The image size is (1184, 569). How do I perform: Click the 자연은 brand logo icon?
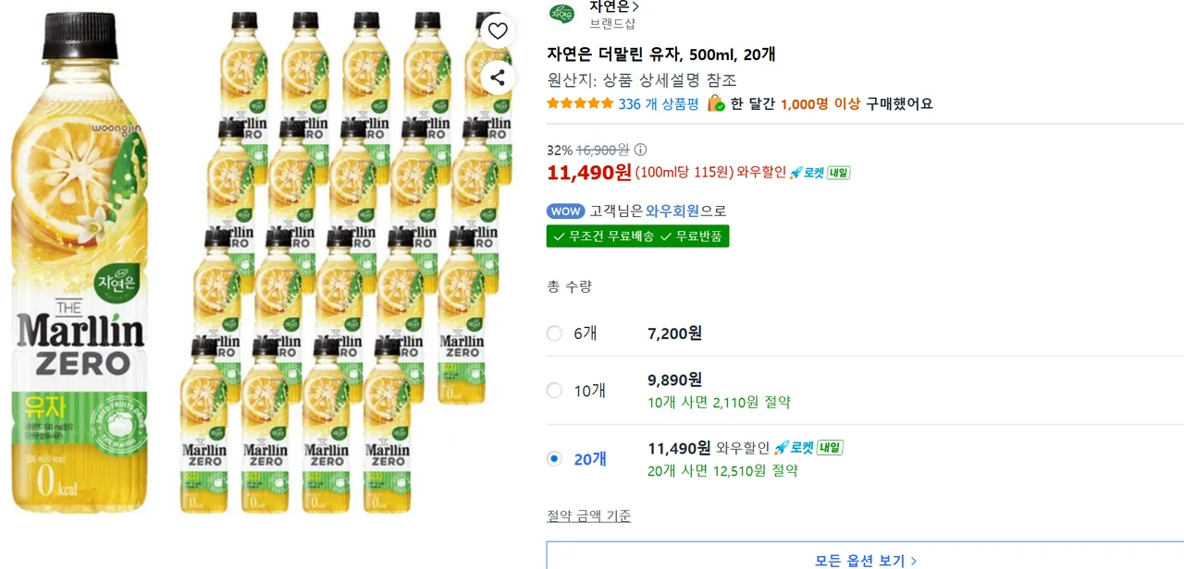561,13
